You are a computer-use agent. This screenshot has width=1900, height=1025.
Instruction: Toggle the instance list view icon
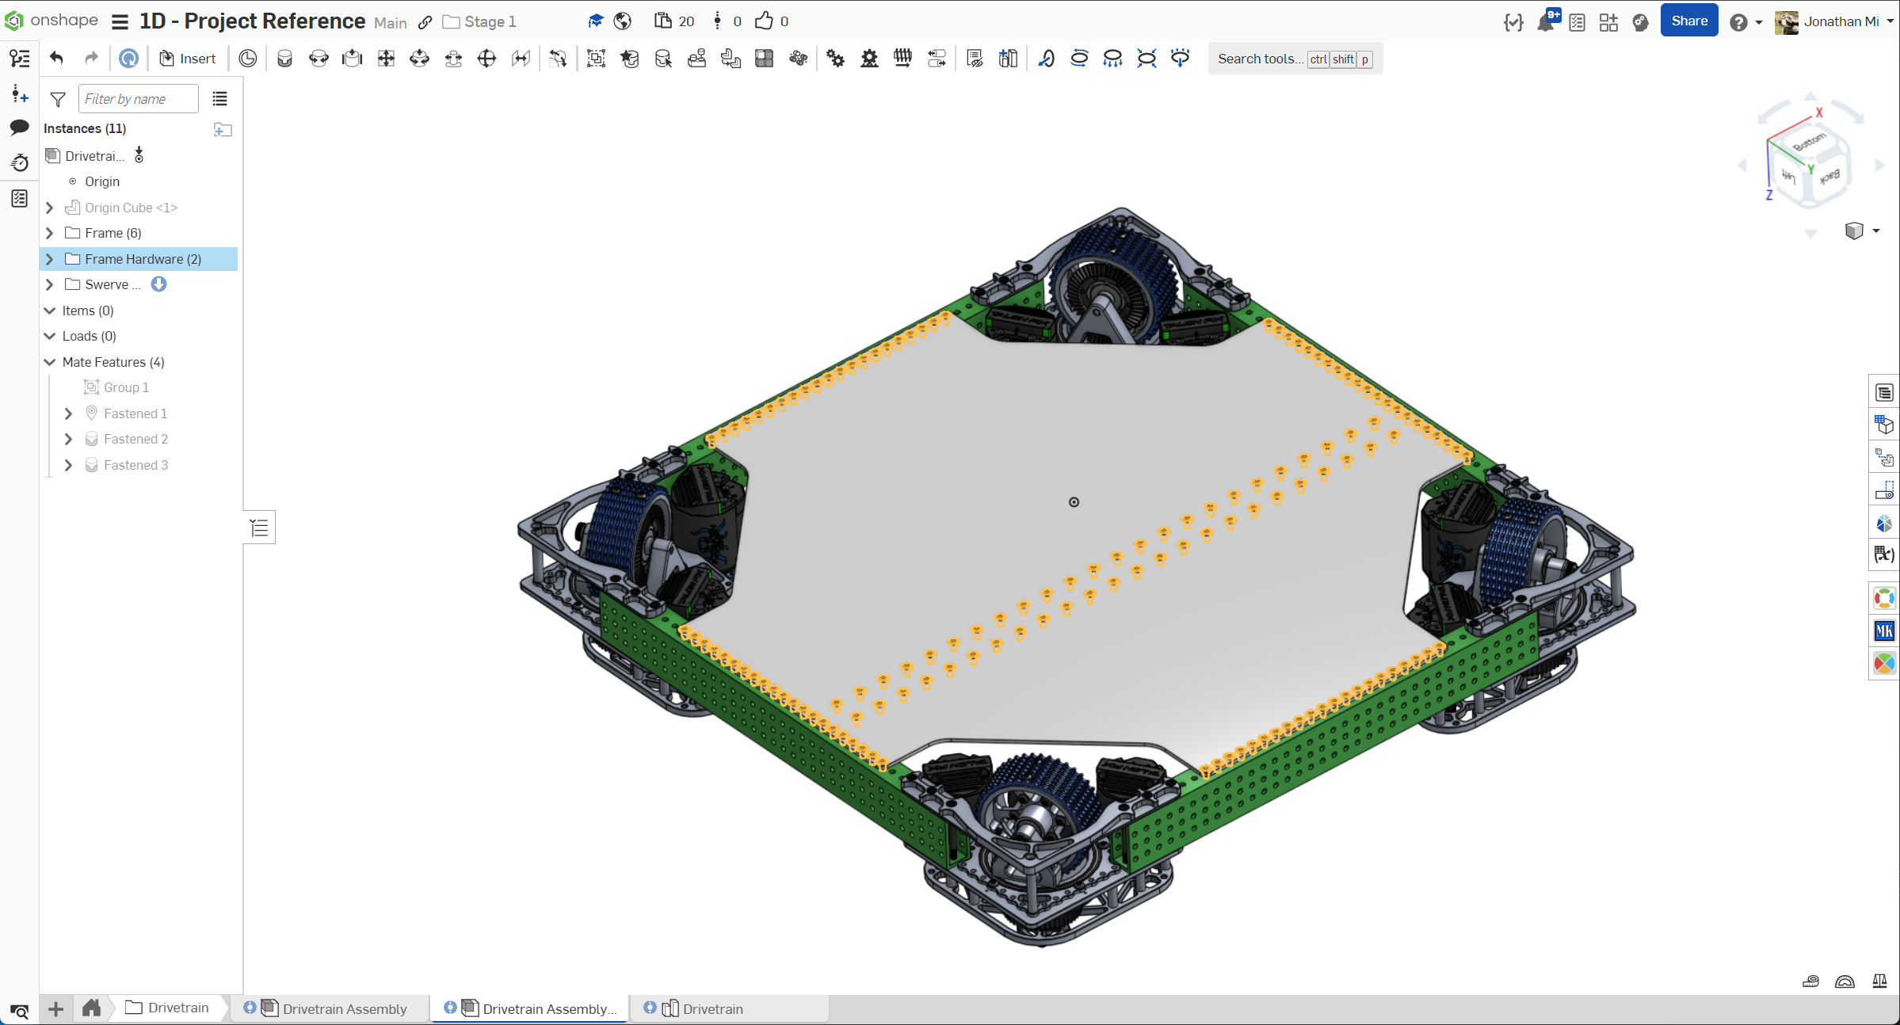(219, 99)
